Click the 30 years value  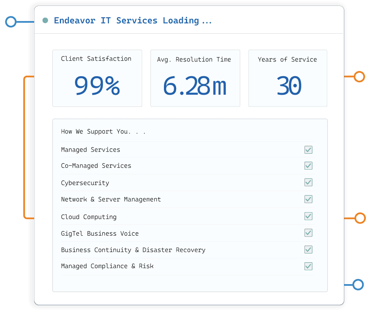pos(289,85)
